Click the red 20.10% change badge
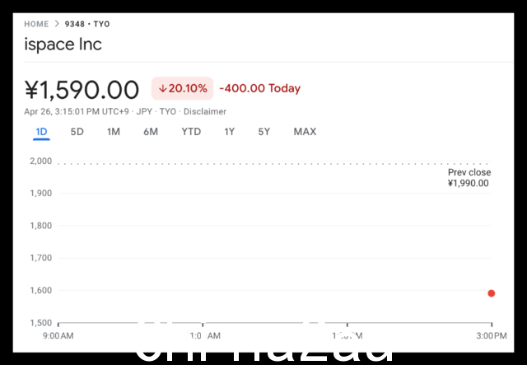This screenshot has width=527, height=365. click(x=182, y=88)
